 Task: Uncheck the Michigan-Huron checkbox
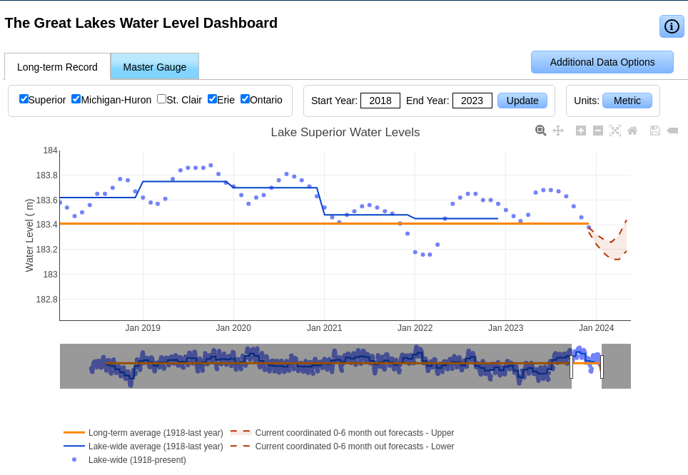click(76, 98)
